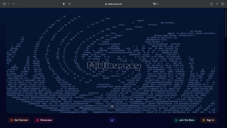This screenshot has width=227, height=128.
Task: Open the privacy report shield icon
Action: click(x=64, y=4)
